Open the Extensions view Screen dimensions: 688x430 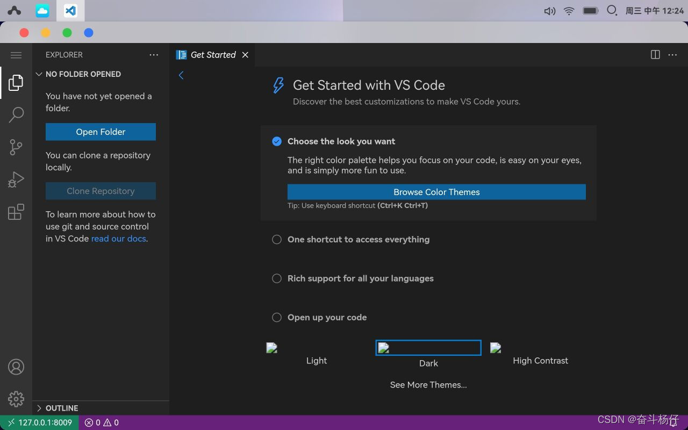click(16, 212)
